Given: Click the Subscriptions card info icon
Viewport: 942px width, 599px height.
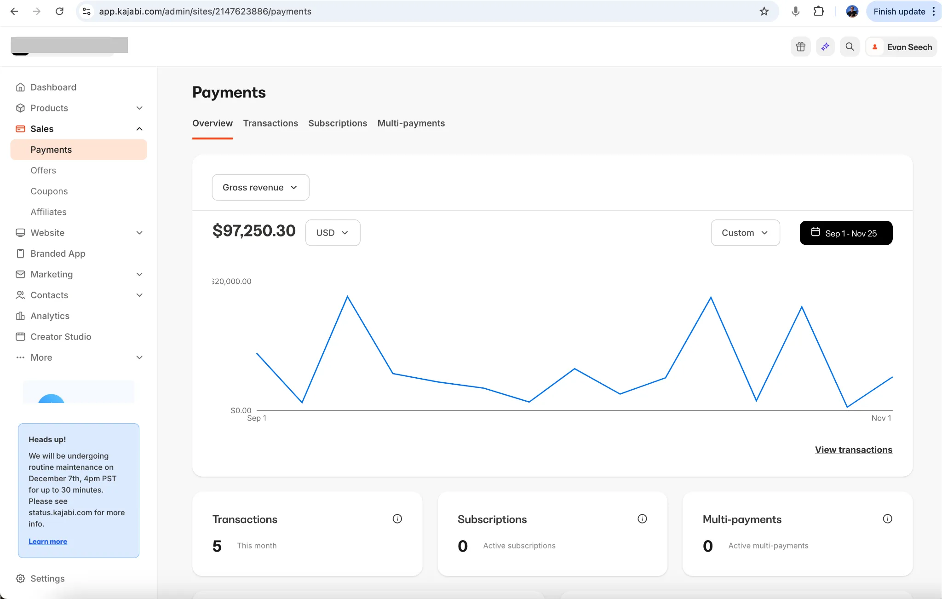Looking at the screenshot, I should (642, 519).
